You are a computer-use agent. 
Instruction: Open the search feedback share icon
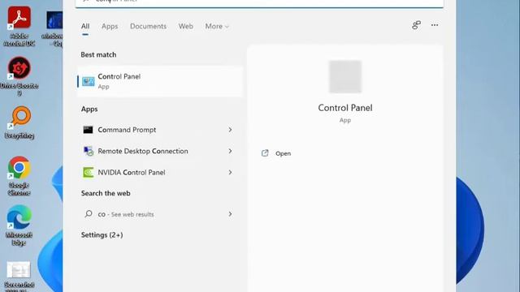click(416, 25)
